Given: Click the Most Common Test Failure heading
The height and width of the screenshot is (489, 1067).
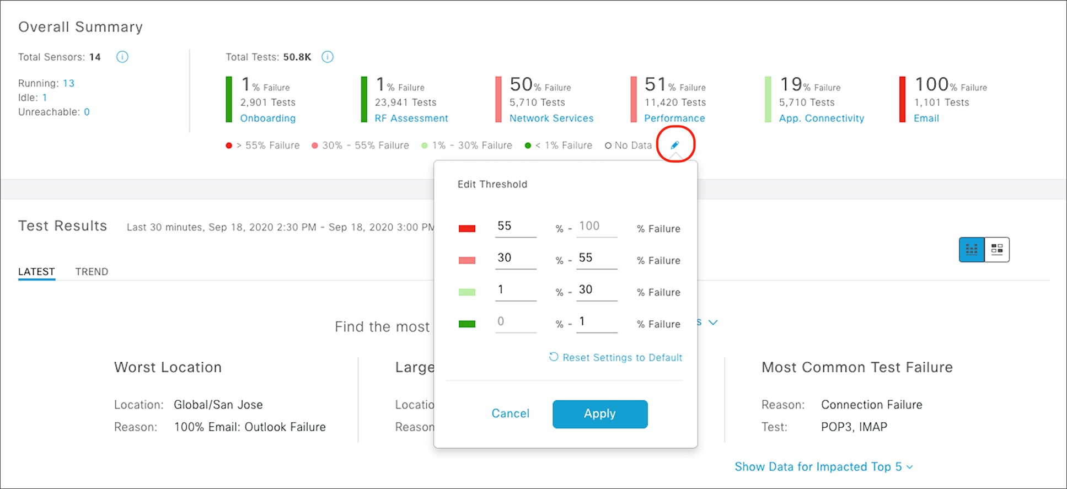Looking at the screenshot, I should (857, 368).
